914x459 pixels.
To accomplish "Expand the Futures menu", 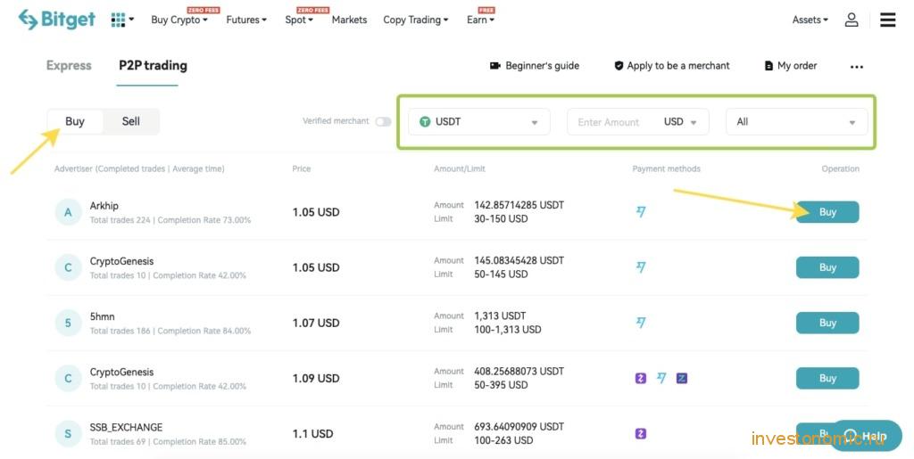I will [246, 20].
